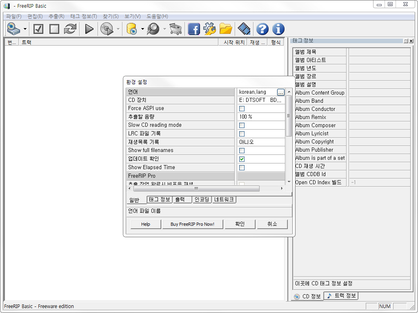Switch to 트랙 정보 tab
This screenshot has width=418, height=313.
click(342, 295)
